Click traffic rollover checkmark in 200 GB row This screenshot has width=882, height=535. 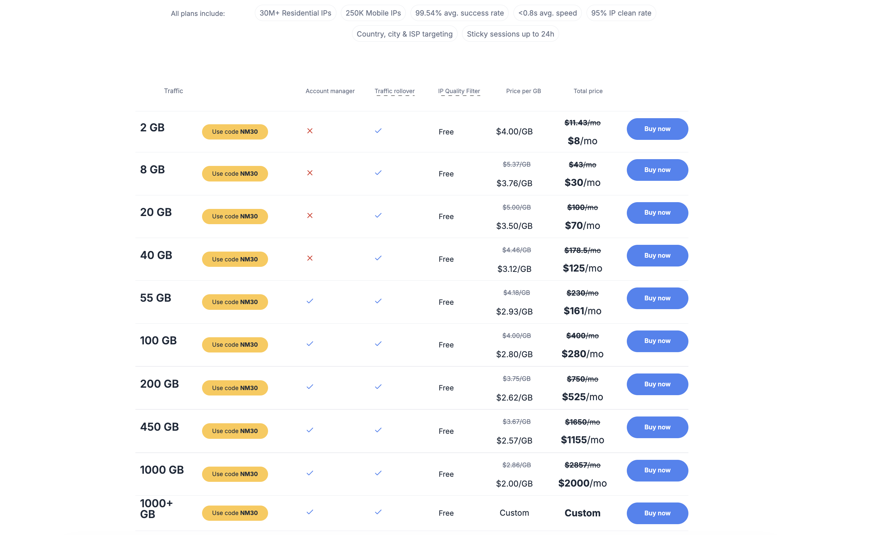pyautogui.click(x=378, y=386)
